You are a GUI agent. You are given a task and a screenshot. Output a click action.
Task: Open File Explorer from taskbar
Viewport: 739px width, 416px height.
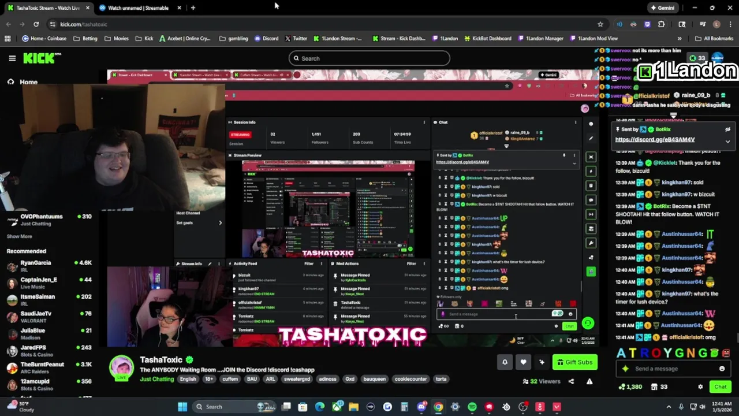[353, 407]
